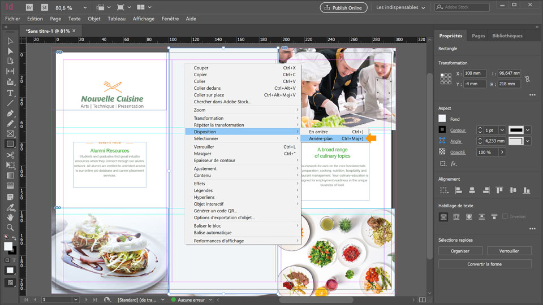Click align left edges icon
The height and width of the screenshot is (305, 543).
coord(459,190)
